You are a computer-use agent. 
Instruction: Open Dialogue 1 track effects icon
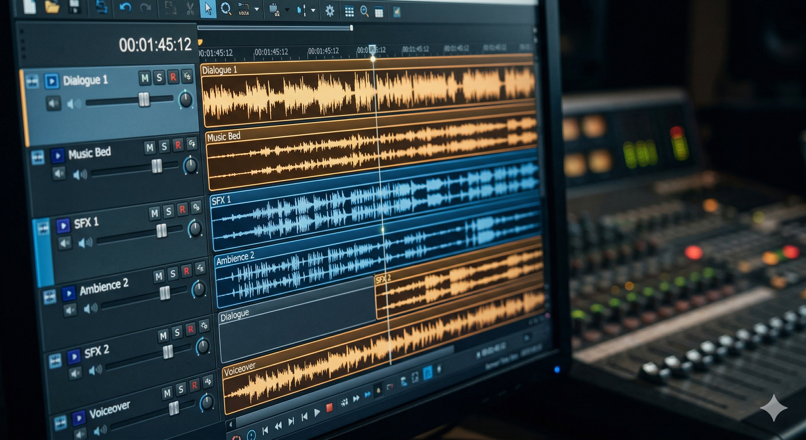pos(187,76)
